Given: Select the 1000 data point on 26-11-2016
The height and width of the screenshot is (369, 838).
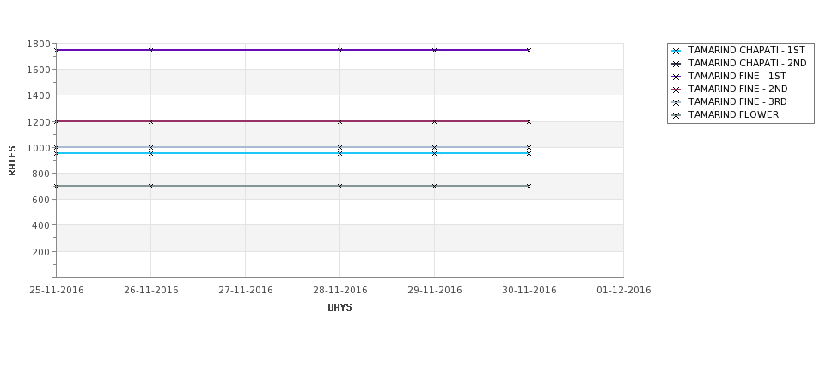Looking at the screenshot, I should tap(150, 147).
